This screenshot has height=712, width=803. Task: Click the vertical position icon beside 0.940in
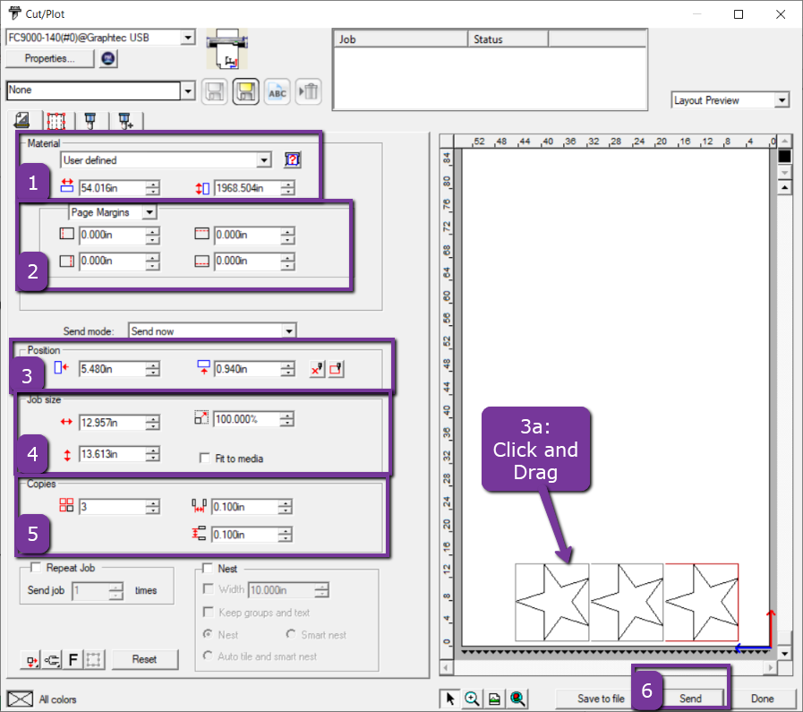coord(203,368)
